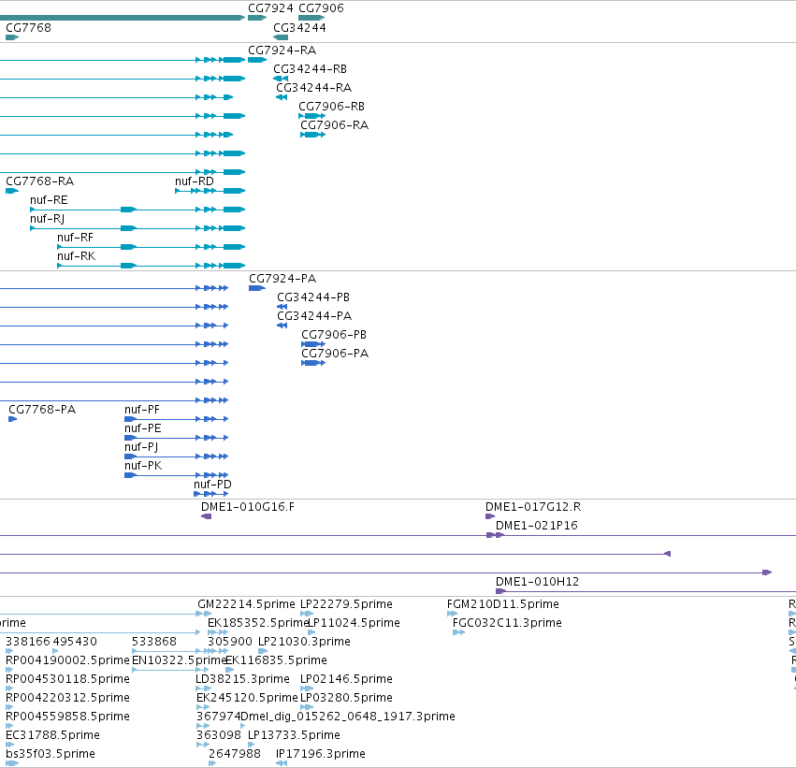
Task: Select the nuf-PE protein label
Action: (x=143, y=428)
